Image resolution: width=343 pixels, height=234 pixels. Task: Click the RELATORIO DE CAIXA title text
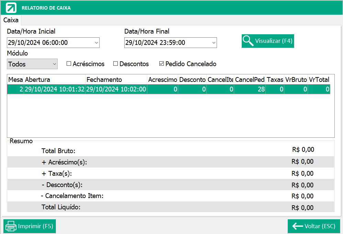click(x=46, y=8)
